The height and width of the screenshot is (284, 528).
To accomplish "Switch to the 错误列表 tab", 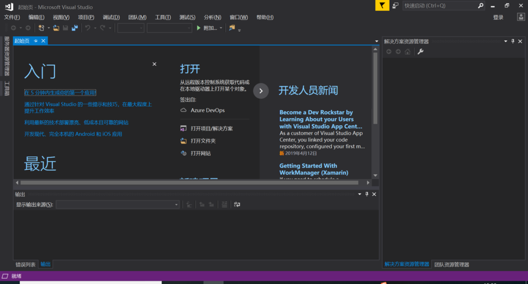I will point(26,265).
